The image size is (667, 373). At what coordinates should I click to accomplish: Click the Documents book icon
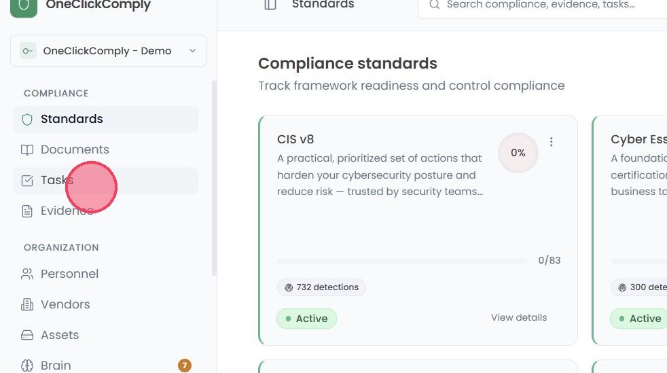click(27, 149)
